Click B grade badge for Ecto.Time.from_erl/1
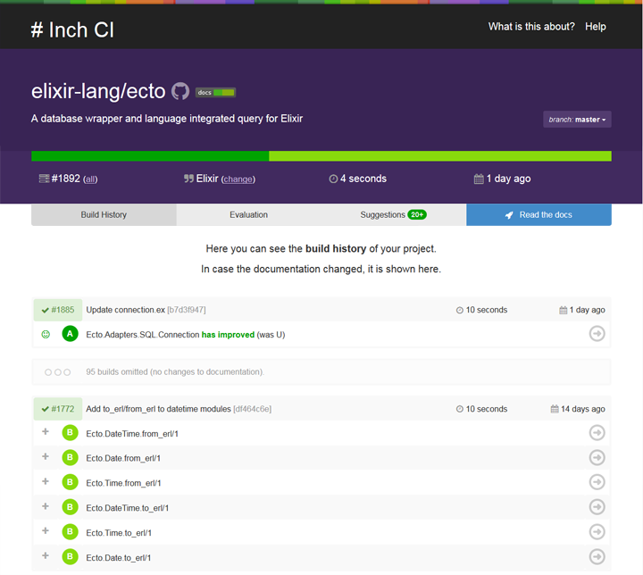This screenshot has height=575, width=643. pyautogui.click(x=71, y=482)
